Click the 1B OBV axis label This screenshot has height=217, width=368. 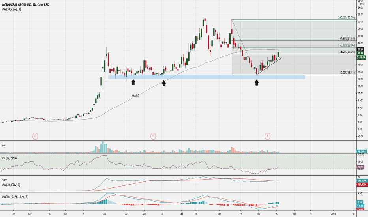[359, 177]
